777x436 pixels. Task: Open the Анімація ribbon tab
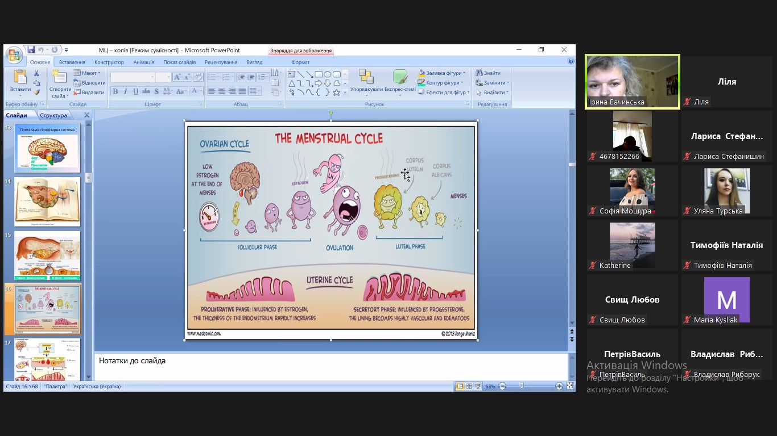coord(143,62)
